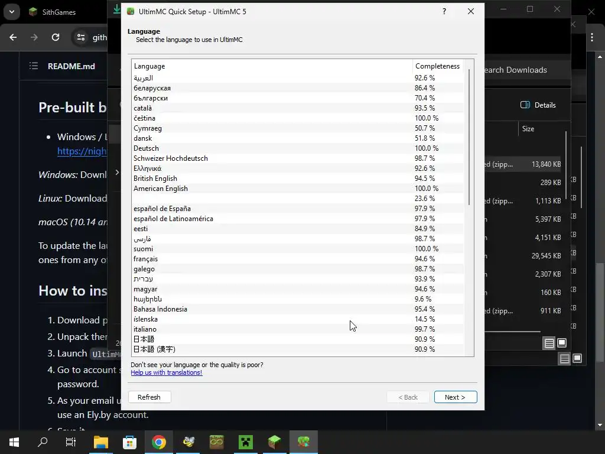Open the browser three-dot menu
Screen dimensions: 605x454
coord(592,37)
